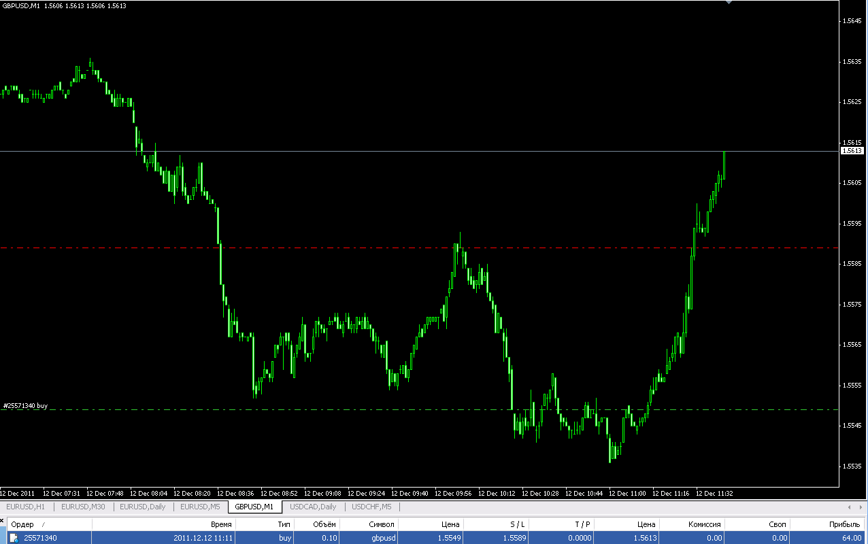Activate the GBPUSD,M1 chart tab
The image size is (868, 544).
click(x=254, y=507)
